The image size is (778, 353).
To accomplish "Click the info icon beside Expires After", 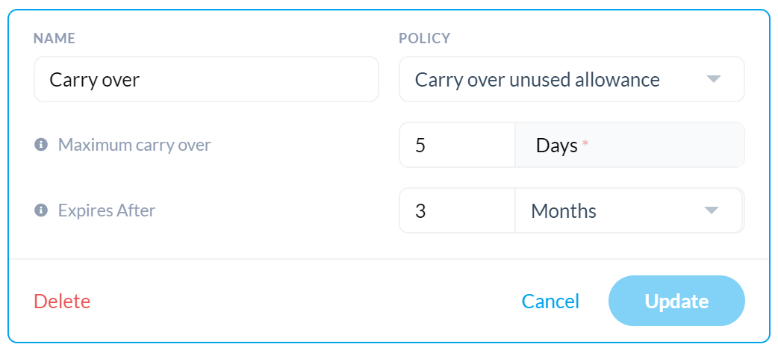I will tap(40, 210).
